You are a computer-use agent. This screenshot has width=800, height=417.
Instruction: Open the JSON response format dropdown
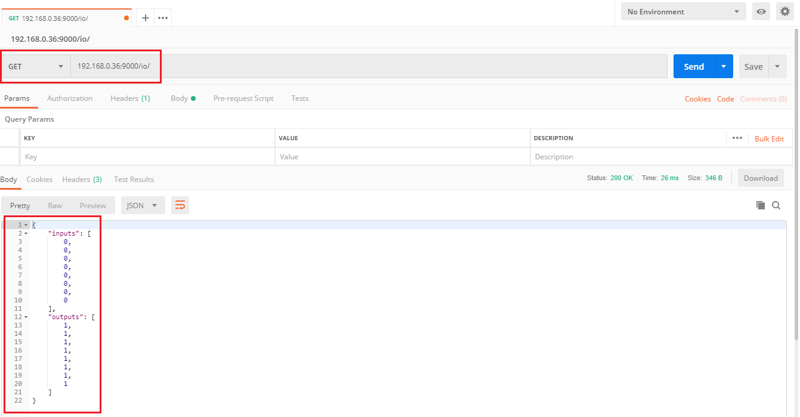(143, 205)
